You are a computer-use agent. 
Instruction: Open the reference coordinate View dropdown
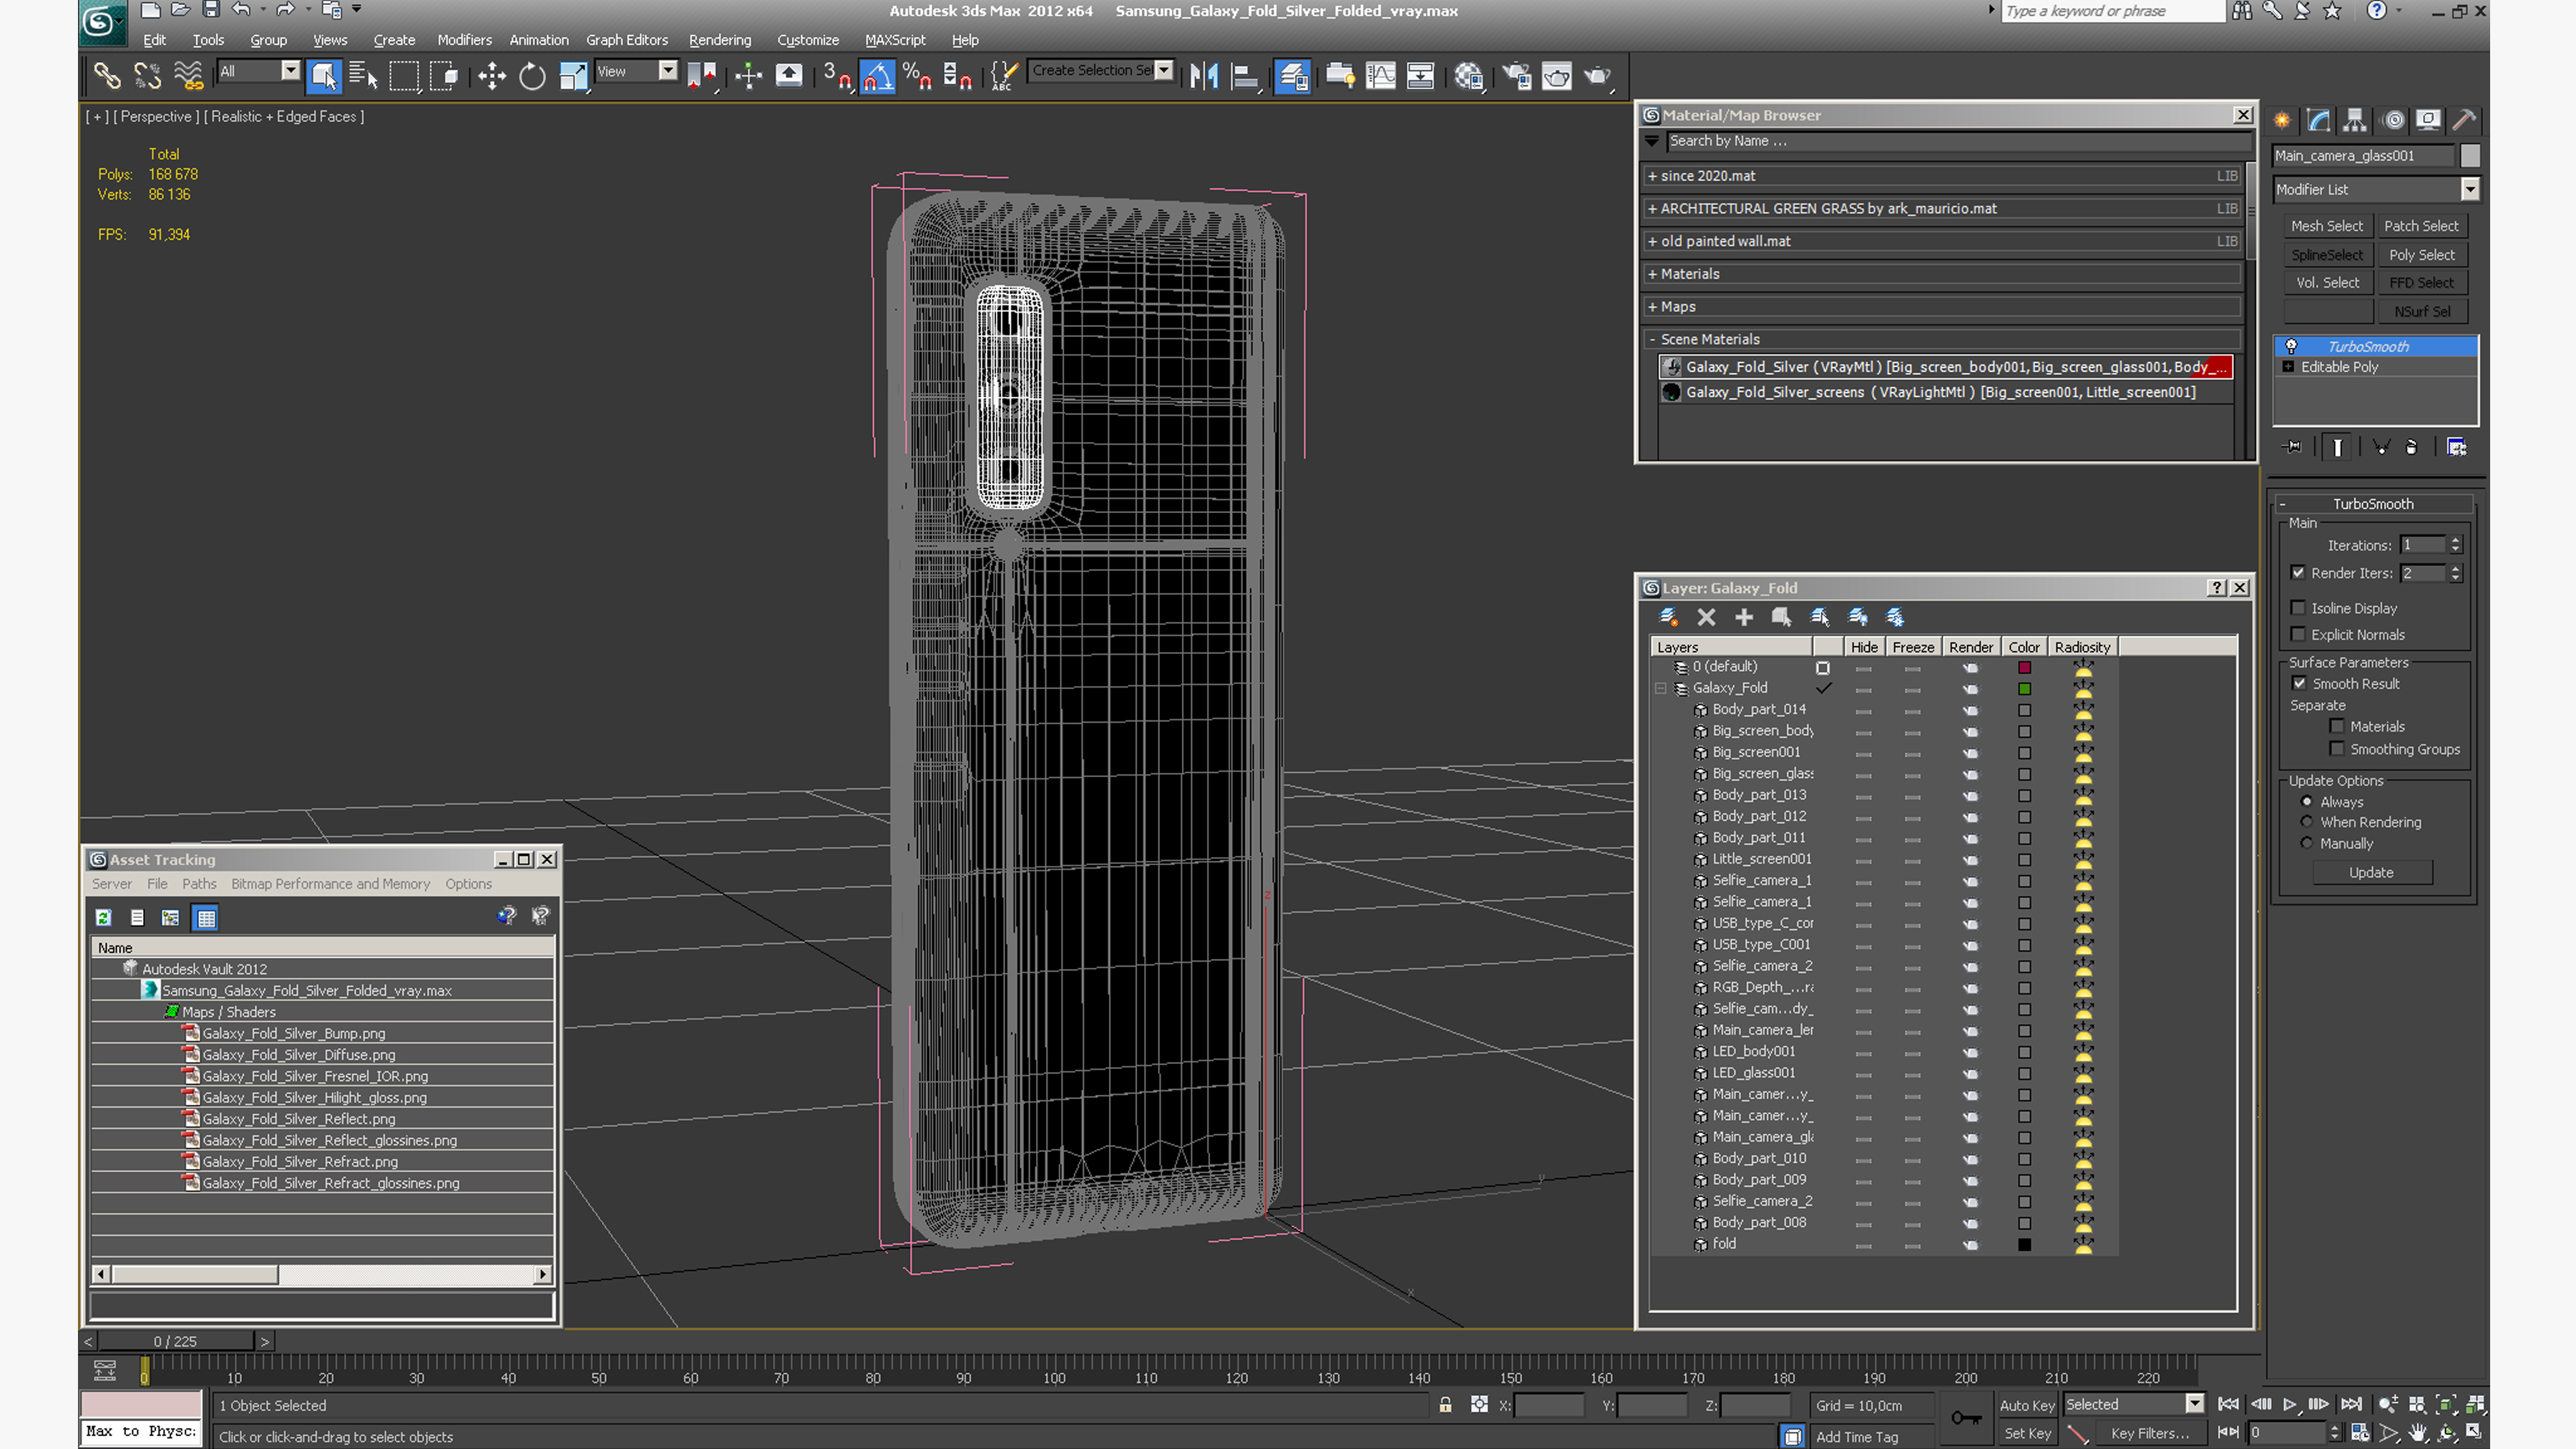(x=668, y=70)
